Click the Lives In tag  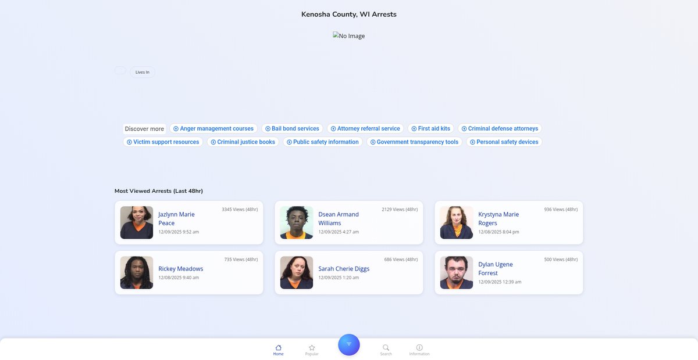click(143, 72)
